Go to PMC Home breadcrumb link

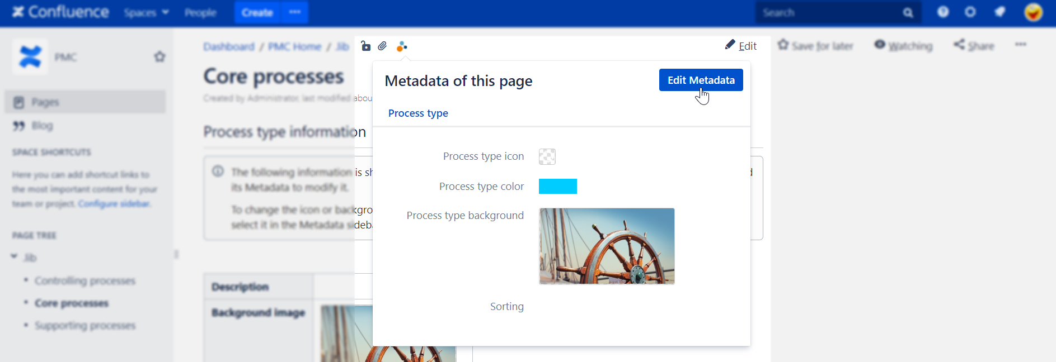(295, 46)
